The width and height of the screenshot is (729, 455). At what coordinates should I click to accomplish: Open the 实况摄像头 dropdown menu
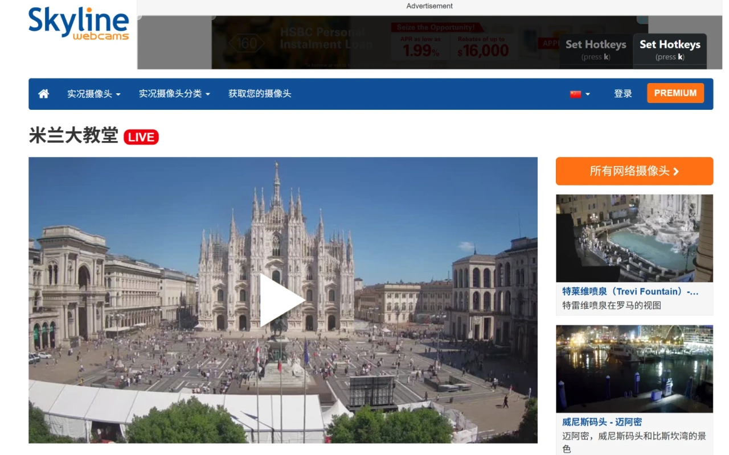click(94, 94)
